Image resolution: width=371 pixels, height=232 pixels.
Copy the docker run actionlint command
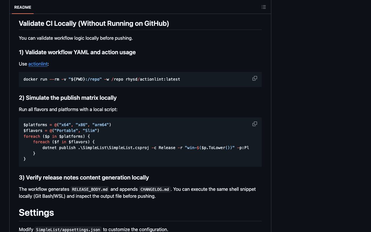tap(255, 79)
